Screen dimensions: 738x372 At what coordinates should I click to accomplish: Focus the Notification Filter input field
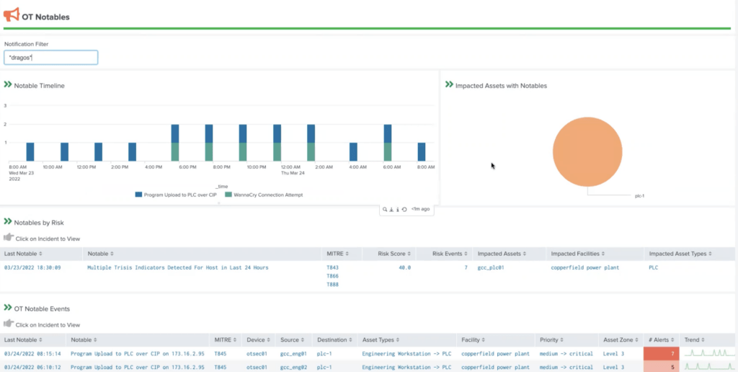click(51, 58)
